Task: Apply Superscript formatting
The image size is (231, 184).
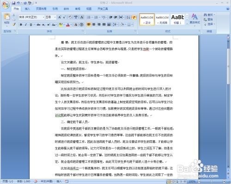Action: click(x=49, y=24)
